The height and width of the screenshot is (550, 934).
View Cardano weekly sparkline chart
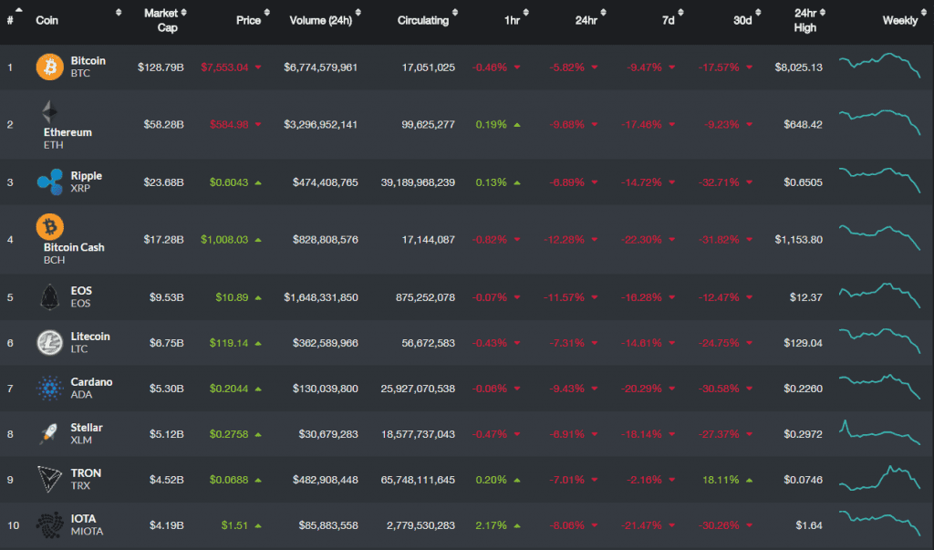tap(880, 386)
